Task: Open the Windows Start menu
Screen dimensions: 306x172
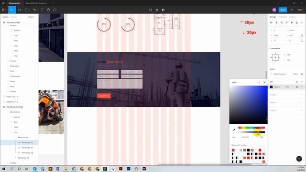Action: [x=4, y=169]
